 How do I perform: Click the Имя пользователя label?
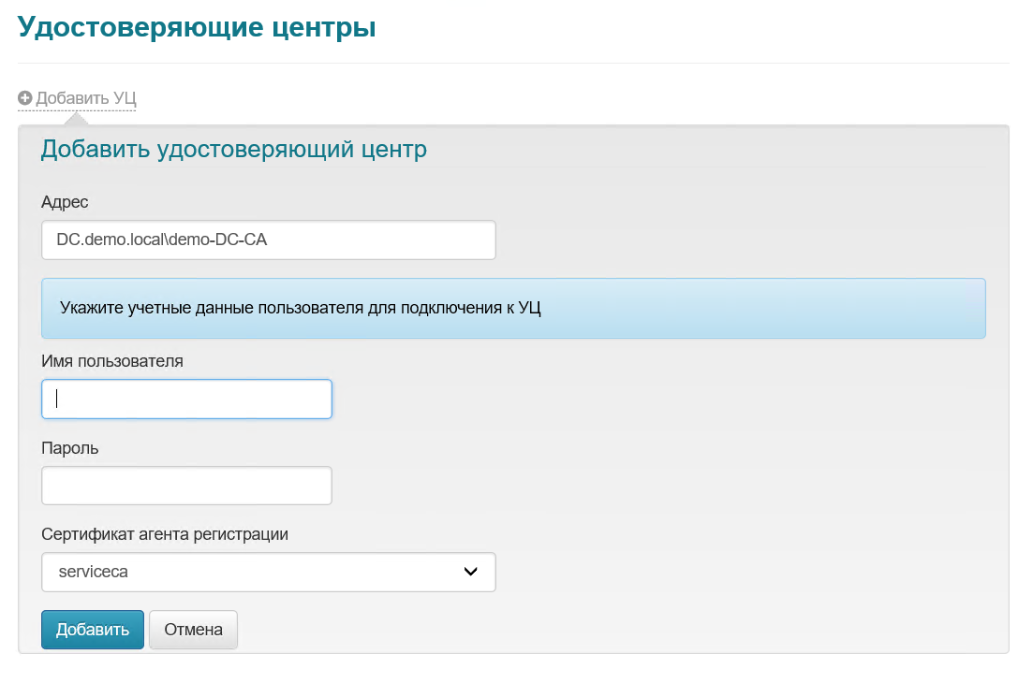[x=112, y=360]
